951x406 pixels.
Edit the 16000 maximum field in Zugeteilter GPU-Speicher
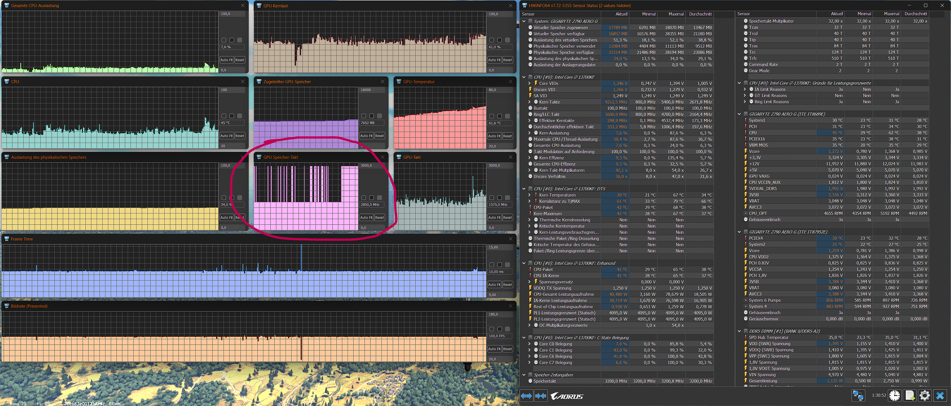tap(372, 90)
